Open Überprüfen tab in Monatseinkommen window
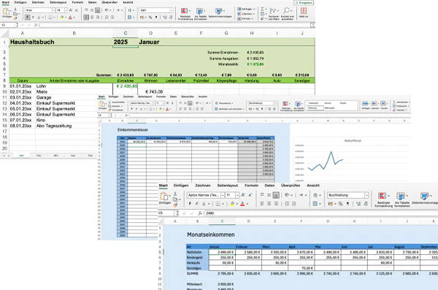438x290 pixels. pos(291,186)
